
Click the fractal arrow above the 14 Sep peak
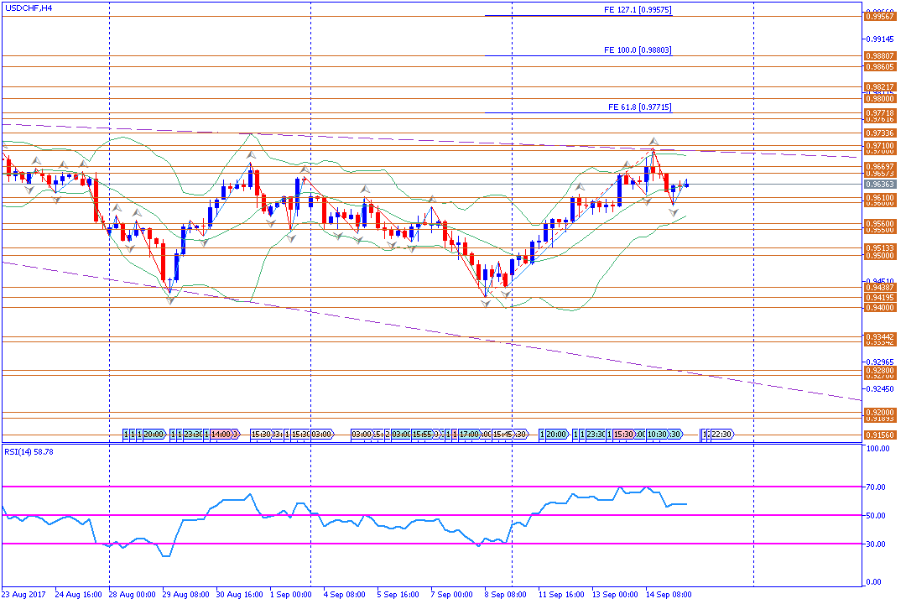pos(653,142)
